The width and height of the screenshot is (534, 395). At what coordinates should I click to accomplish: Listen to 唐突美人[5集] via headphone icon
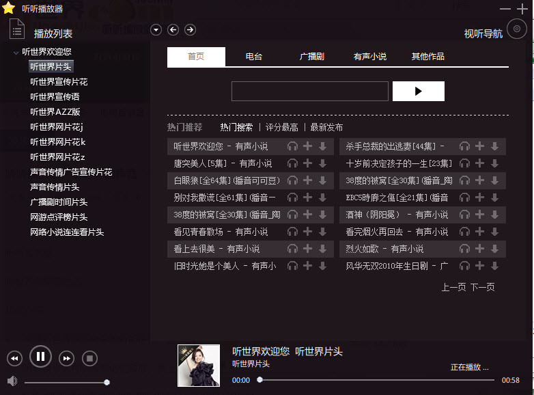pos(292,163)
